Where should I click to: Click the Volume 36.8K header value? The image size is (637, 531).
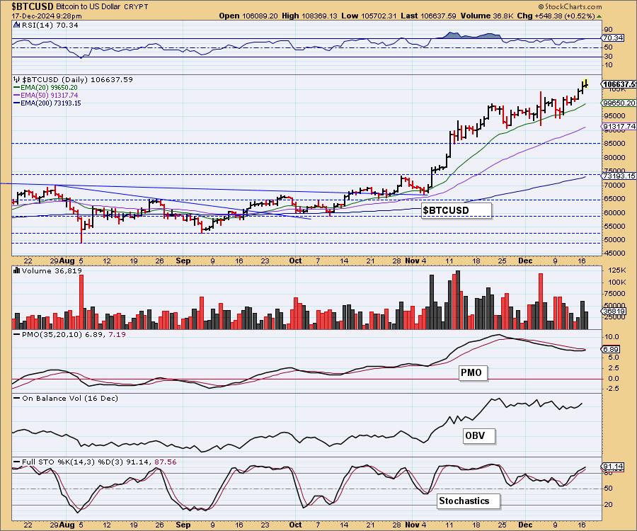[487, 16]
